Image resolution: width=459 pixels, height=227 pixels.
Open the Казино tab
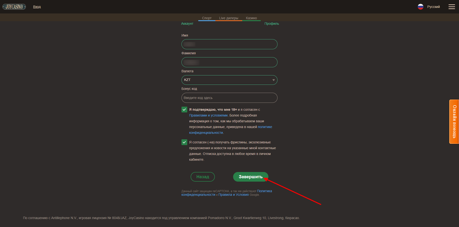[251, 18]
